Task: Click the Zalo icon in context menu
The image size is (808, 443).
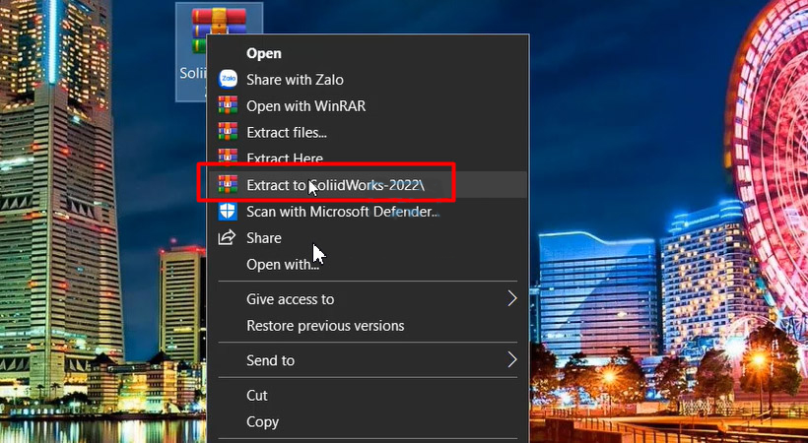Action: 228,80
